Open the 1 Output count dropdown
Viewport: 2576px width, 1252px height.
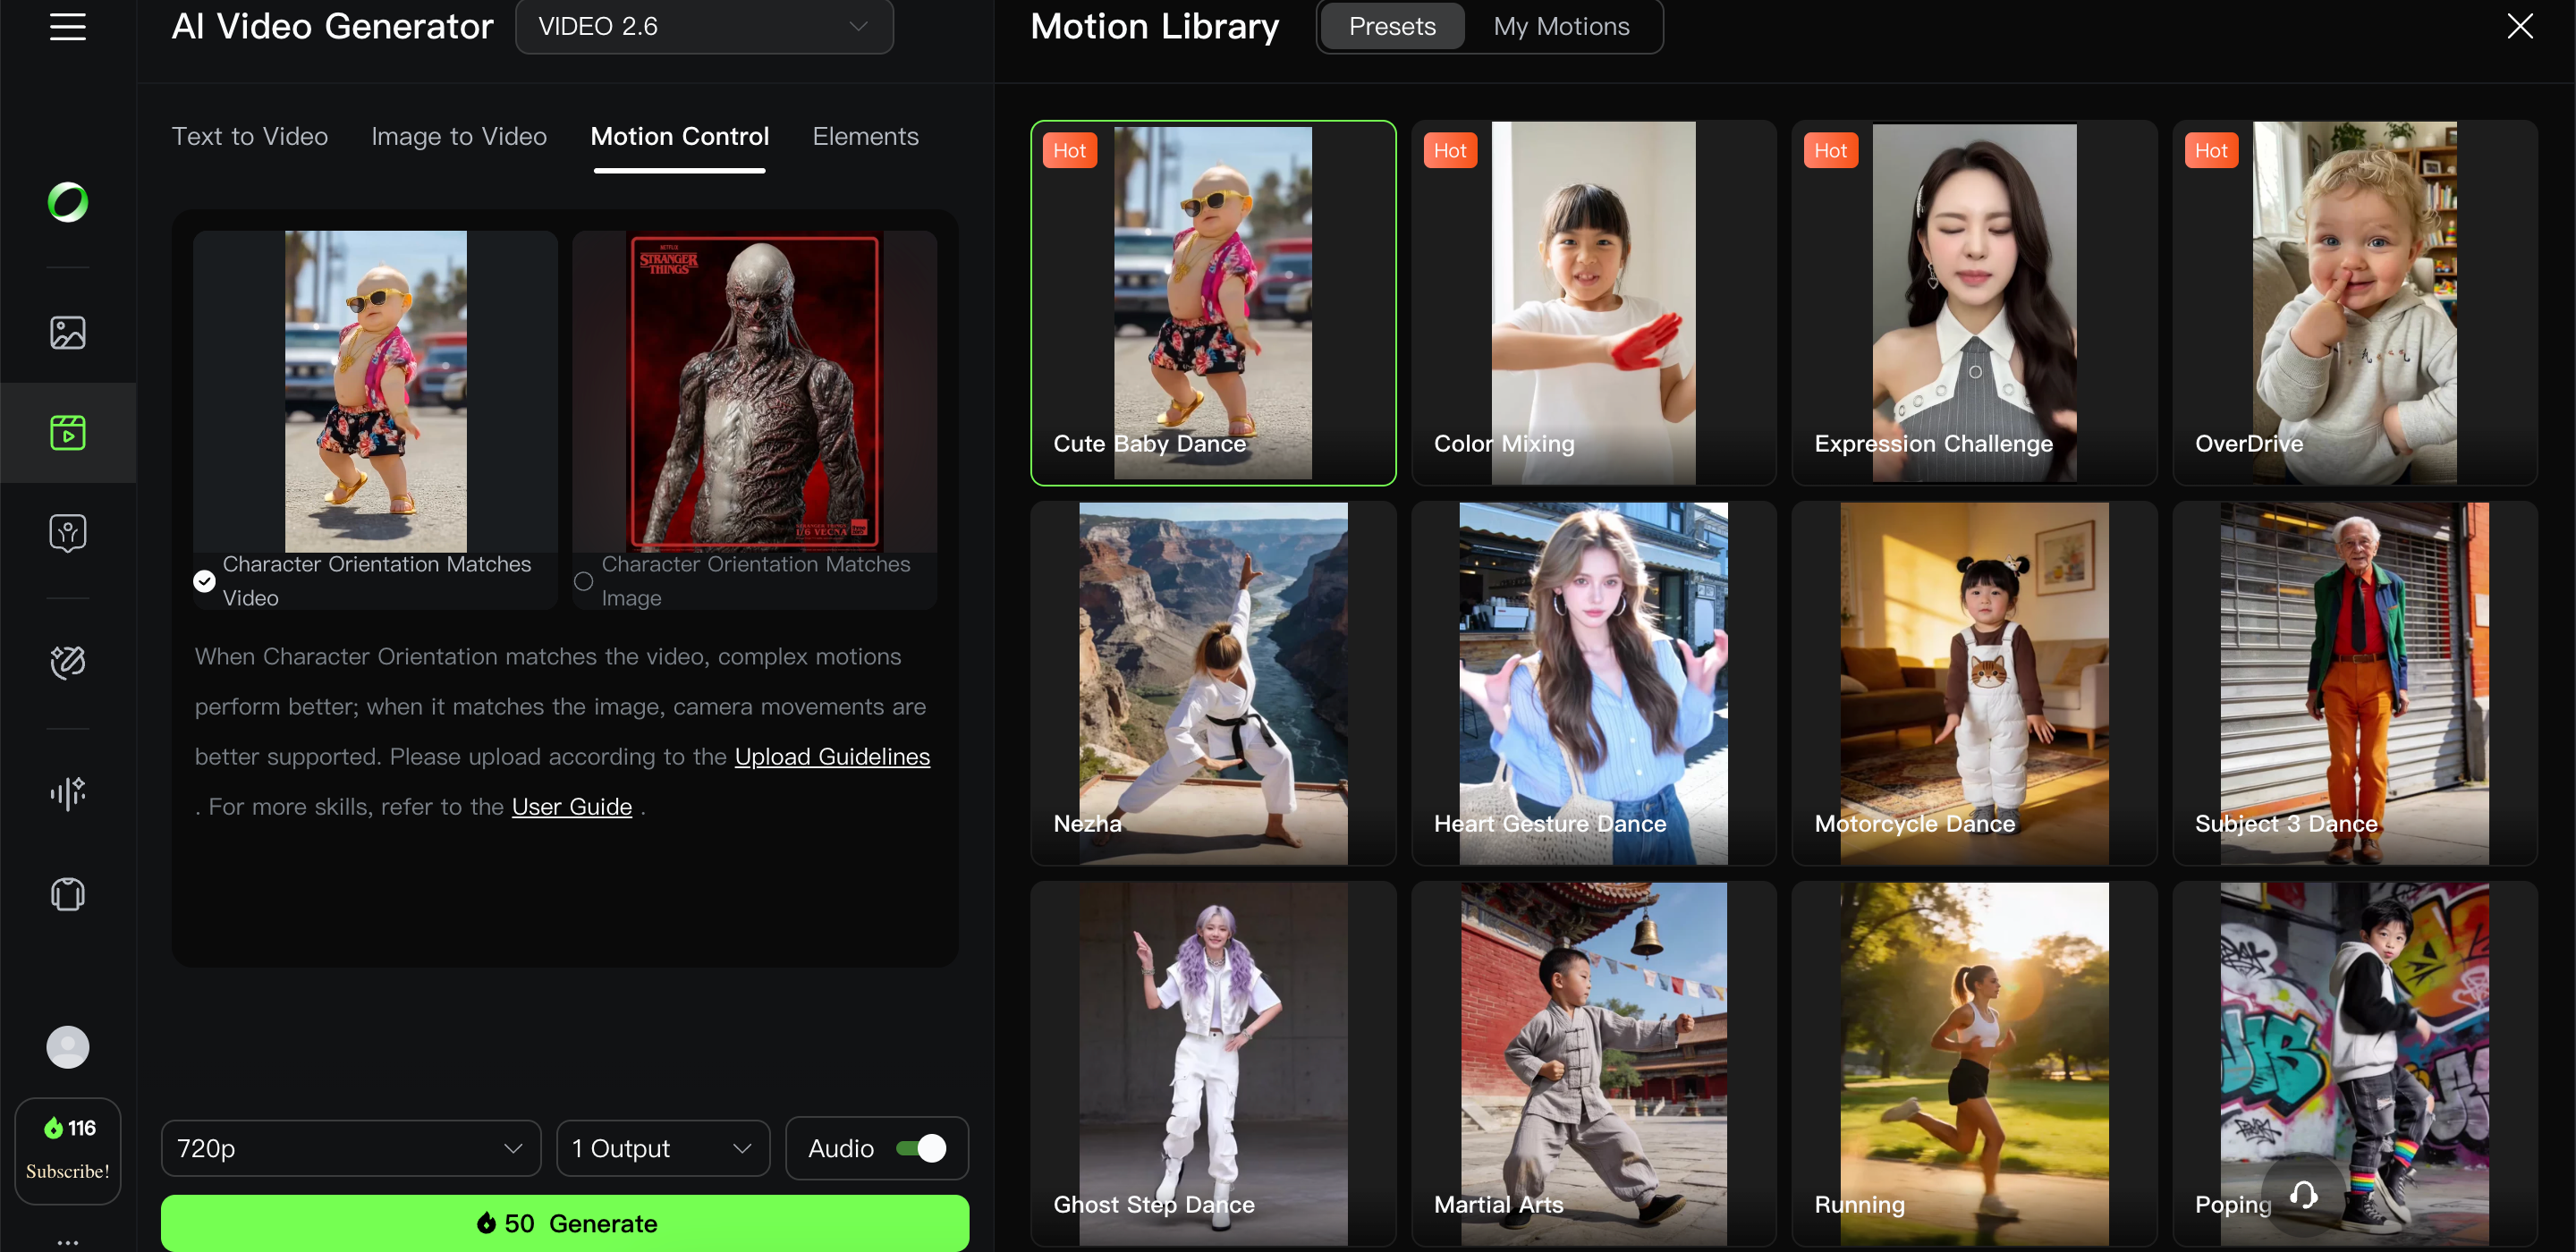[x=663, y=1148]
